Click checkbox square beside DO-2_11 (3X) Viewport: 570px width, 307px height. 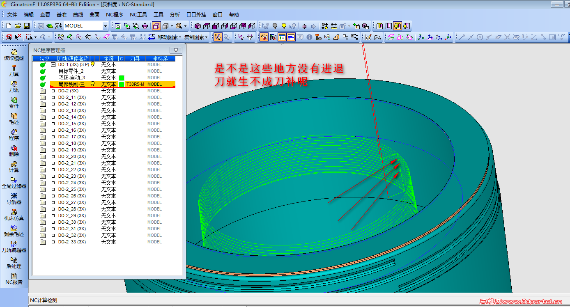point(53,97)
